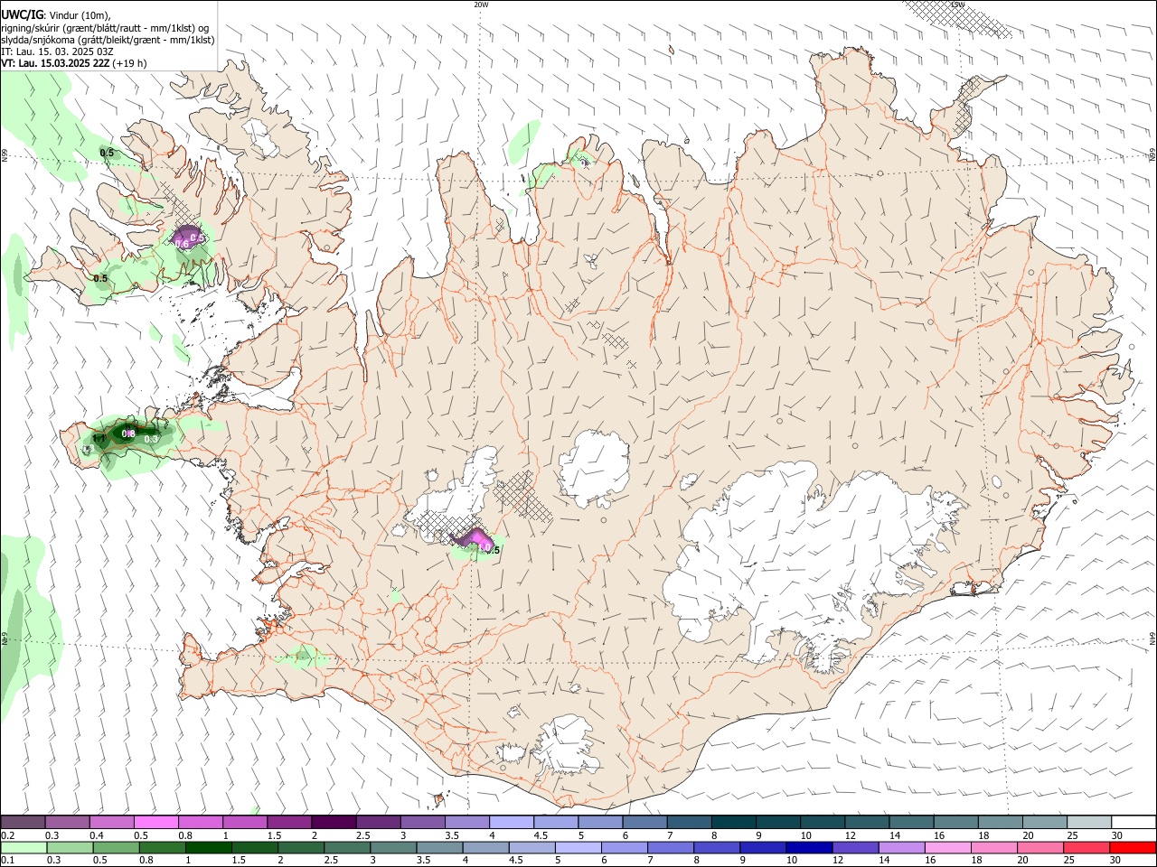Pick the white 30 swatch in upper scale

click(x=1133, y=823)
